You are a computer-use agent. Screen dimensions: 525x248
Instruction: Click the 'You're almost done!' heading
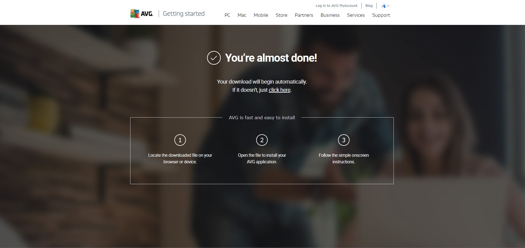click(x=271, y=58)
